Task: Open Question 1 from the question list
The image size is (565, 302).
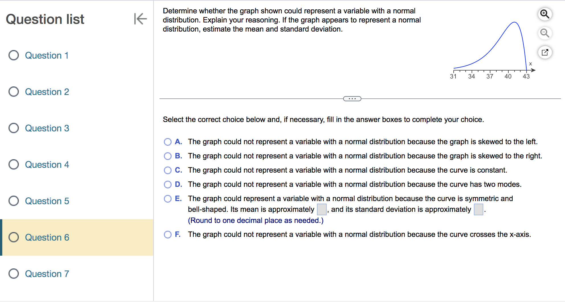Action: pos(47,55)
